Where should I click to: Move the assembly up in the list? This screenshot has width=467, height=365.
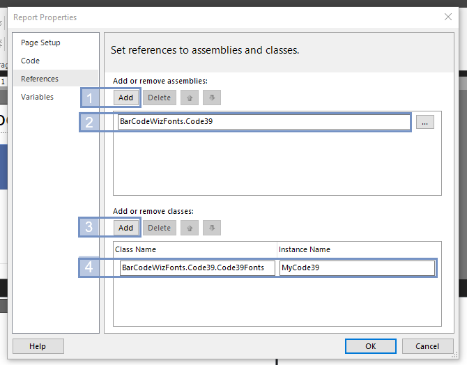190,98
